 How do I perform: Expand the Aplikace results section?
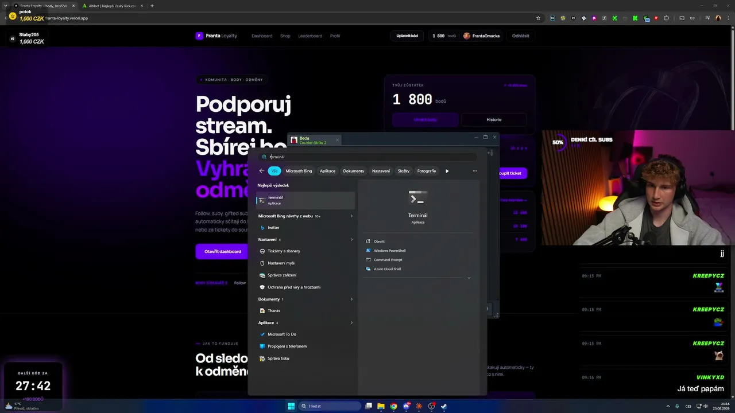pos(351,323)
